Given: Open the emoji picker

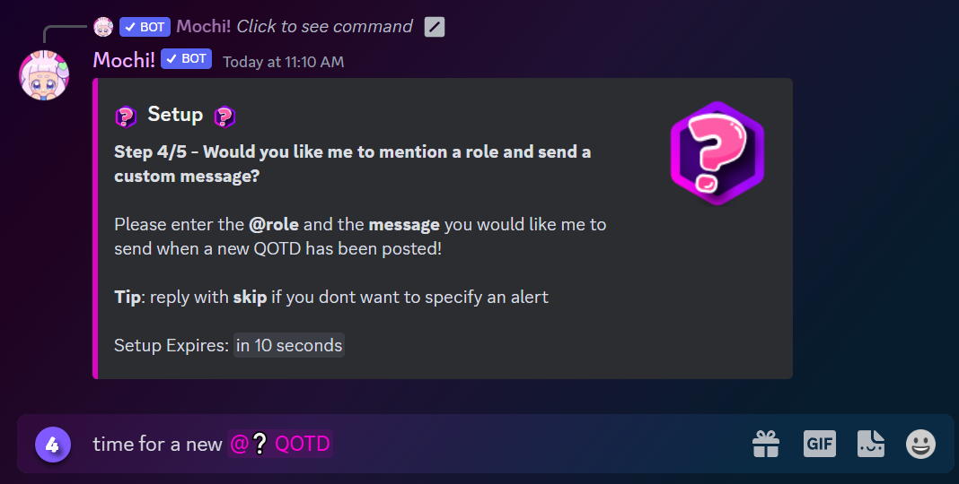Looking at the screenshot, I should tap(920, 444).
